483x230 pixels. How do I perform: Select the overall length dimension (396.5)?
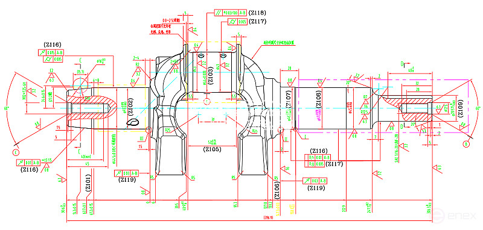(x=267, y=218)
